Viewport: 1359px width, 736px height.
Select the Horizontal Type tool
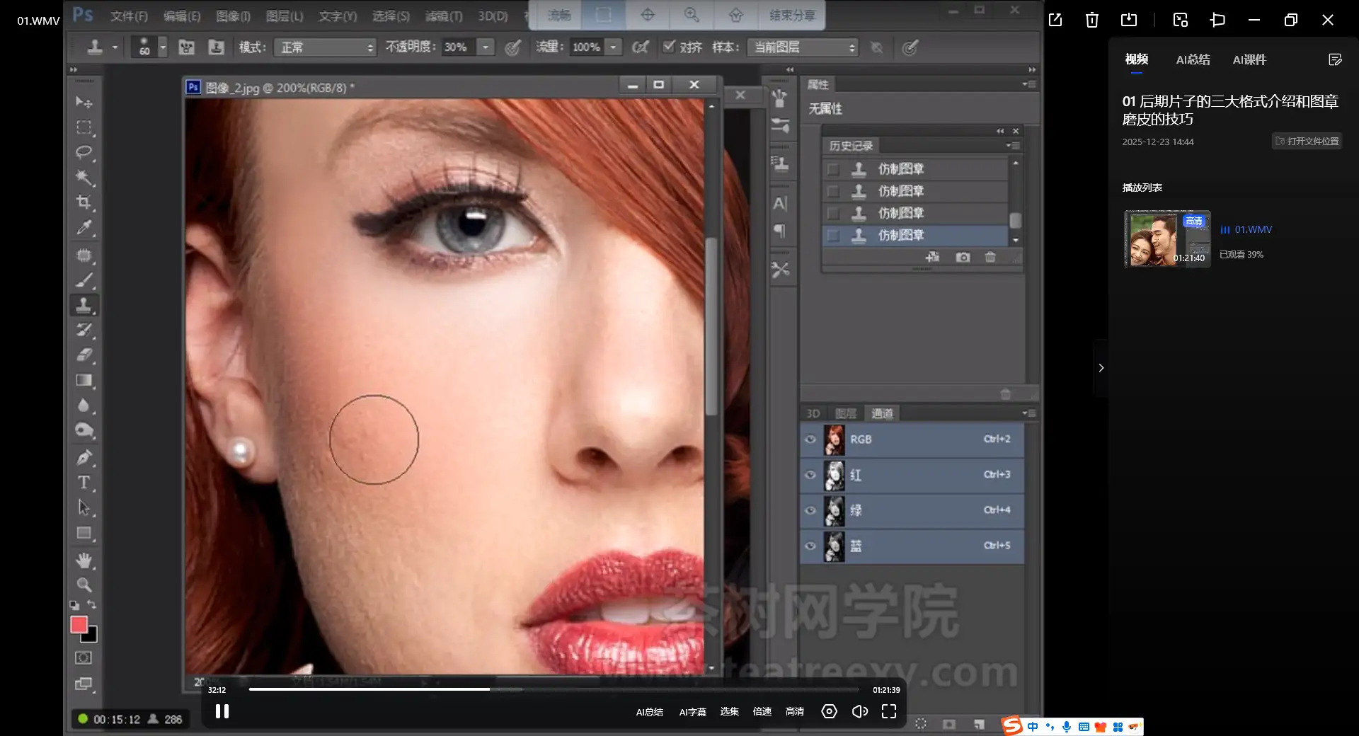pos(84,483)
